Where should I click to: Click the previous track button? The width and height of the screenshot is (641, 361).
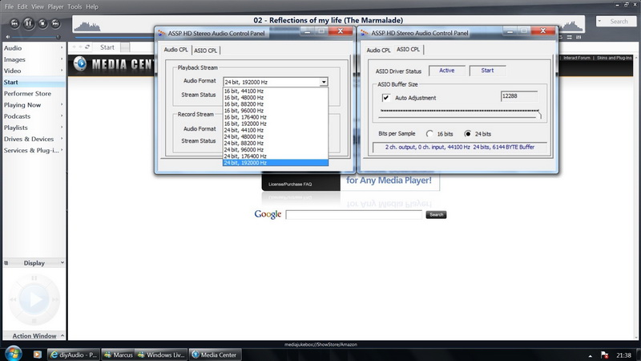point(14,23)
